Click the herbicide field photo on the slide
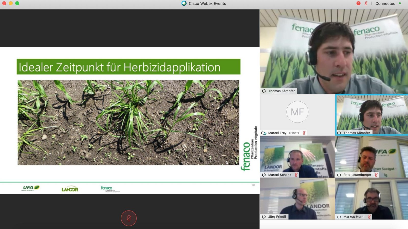 (x=128, y=123)
